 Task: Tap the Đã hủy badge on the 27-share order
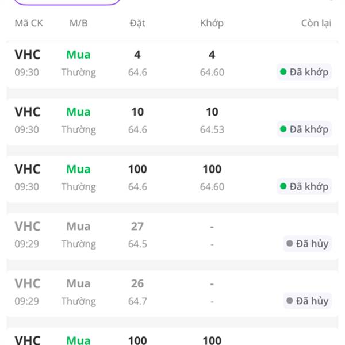[308, 244]
